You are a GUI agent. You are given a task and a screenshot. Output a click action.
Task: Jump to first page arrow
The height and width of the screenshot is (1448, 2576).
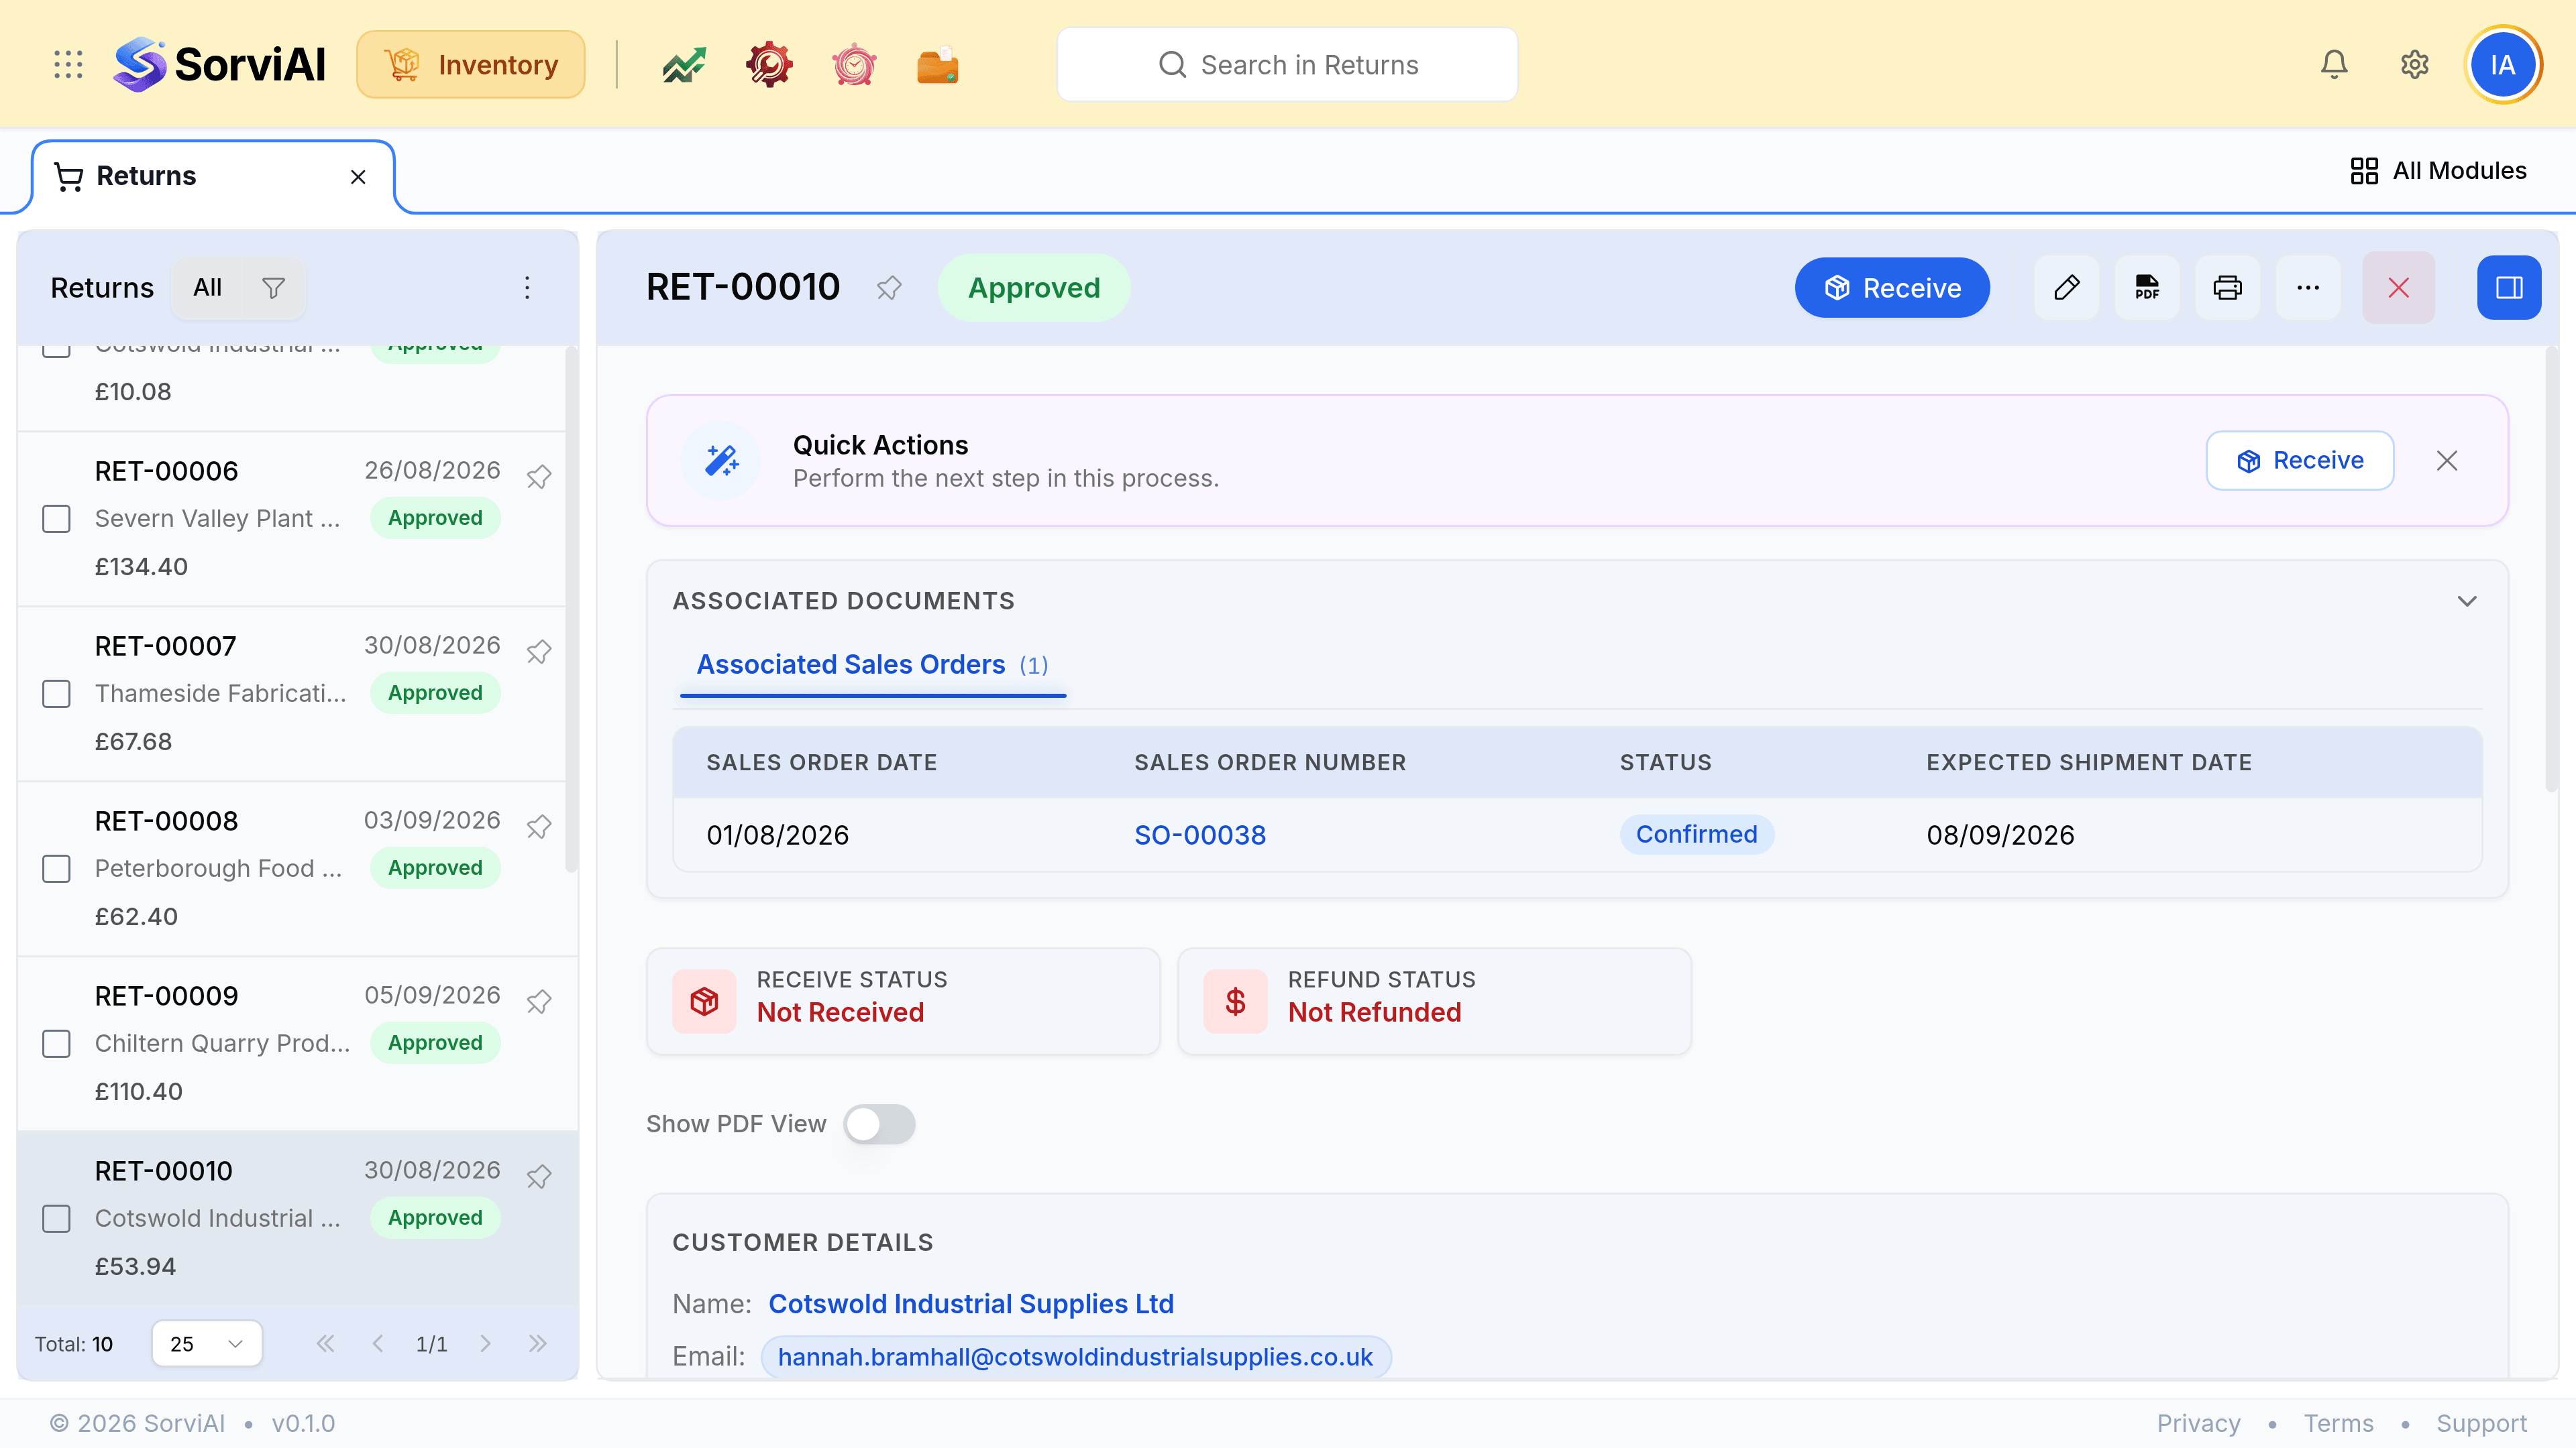point(325,1343)
